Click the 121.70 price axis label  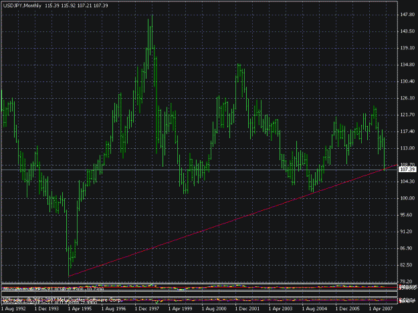pyautogui.click(x=407, y=115)
